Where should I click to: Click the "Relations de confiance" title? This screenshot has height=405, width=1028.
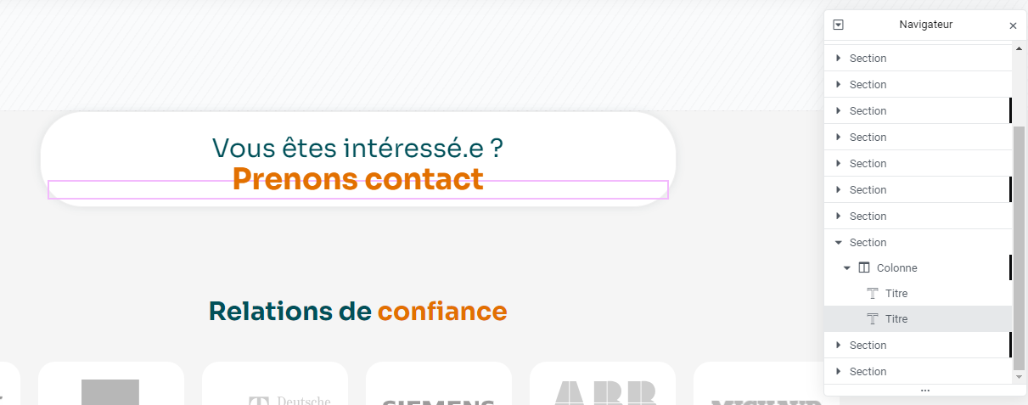[x=357, y=312]
